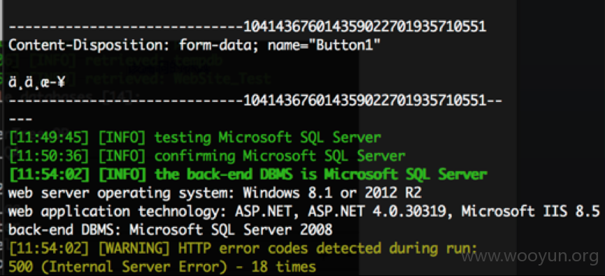Screen dimensions: 605x276
Task: Click the first multipart boundary number line
Action: tap(248, 27)
